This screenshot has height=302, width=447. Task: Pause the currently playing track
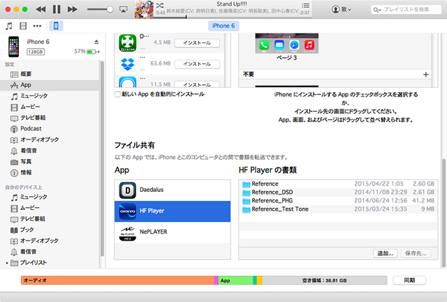click(56, 9)
